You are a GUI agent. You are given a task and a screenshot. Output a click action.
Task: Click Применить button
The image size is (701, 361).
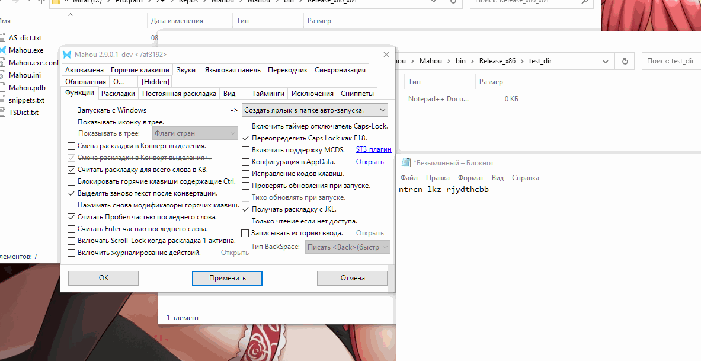(x=227, y=278)
